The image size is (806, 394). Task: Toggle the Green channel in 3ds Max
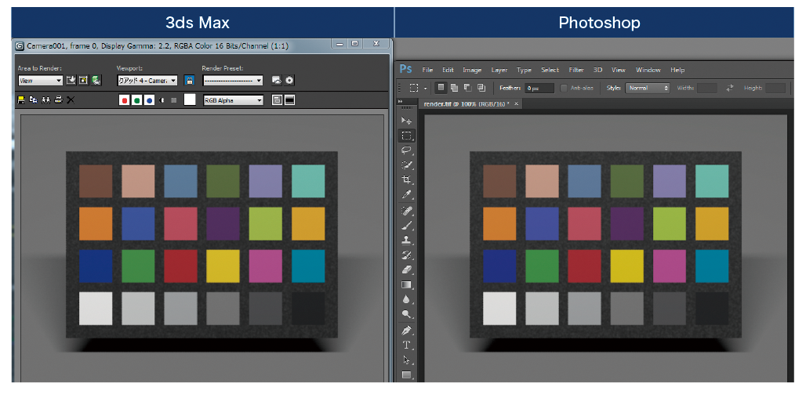136,100
